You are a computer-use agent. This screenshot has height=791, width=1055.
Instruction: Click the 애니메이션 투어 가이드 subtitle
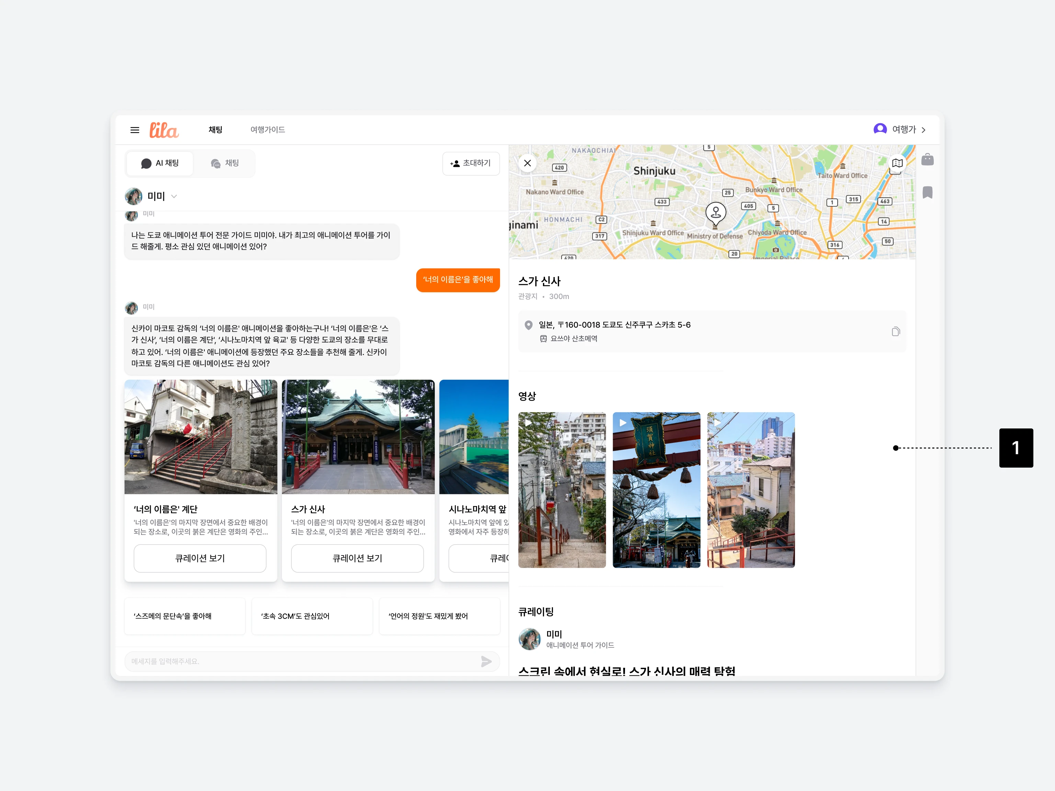(x=580, y=645)
